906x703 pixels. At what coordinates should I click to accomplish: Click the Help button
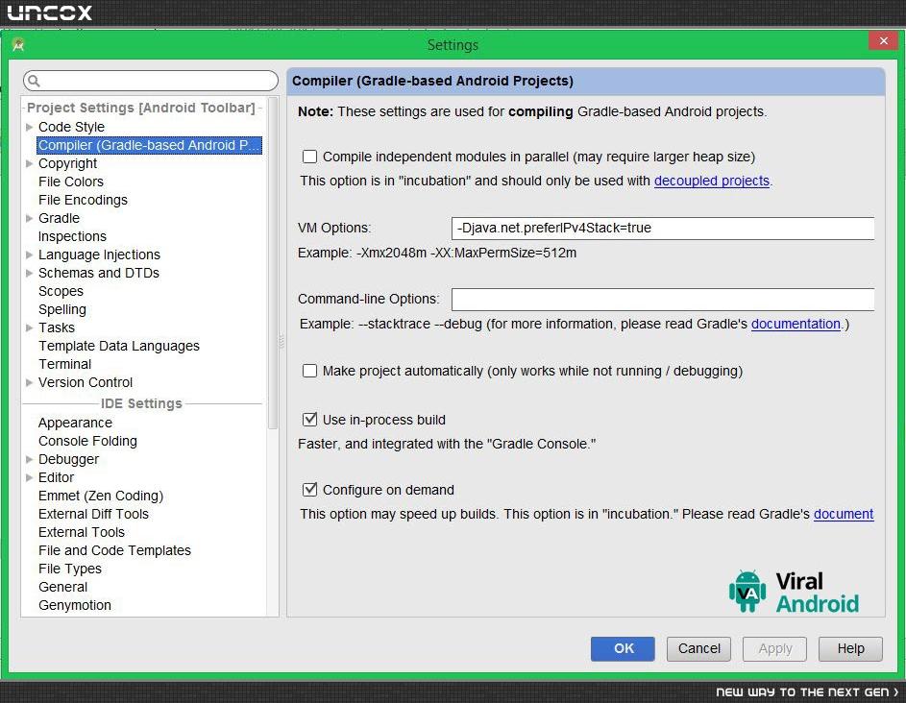click(850, 648)
